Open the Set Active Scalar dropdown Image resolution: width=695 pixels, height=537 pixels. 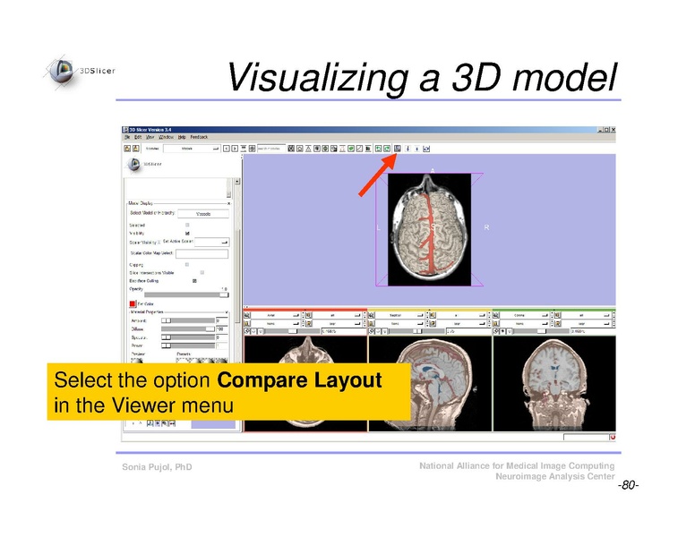click(x=211, y=242)
